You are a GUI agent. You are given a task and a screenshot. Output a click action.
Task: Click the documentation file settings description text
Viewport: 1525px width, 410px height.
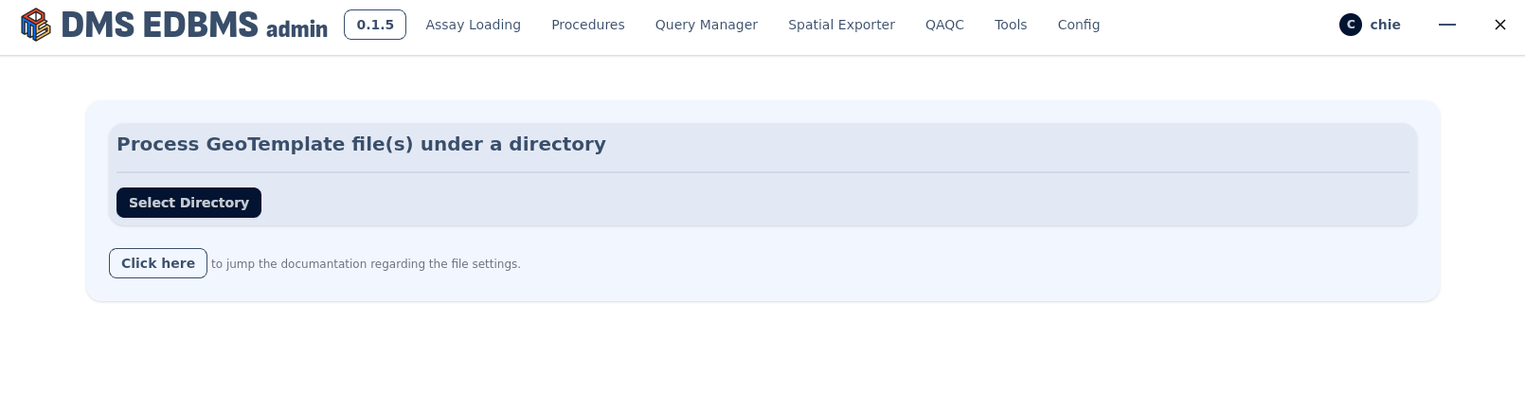366,264
